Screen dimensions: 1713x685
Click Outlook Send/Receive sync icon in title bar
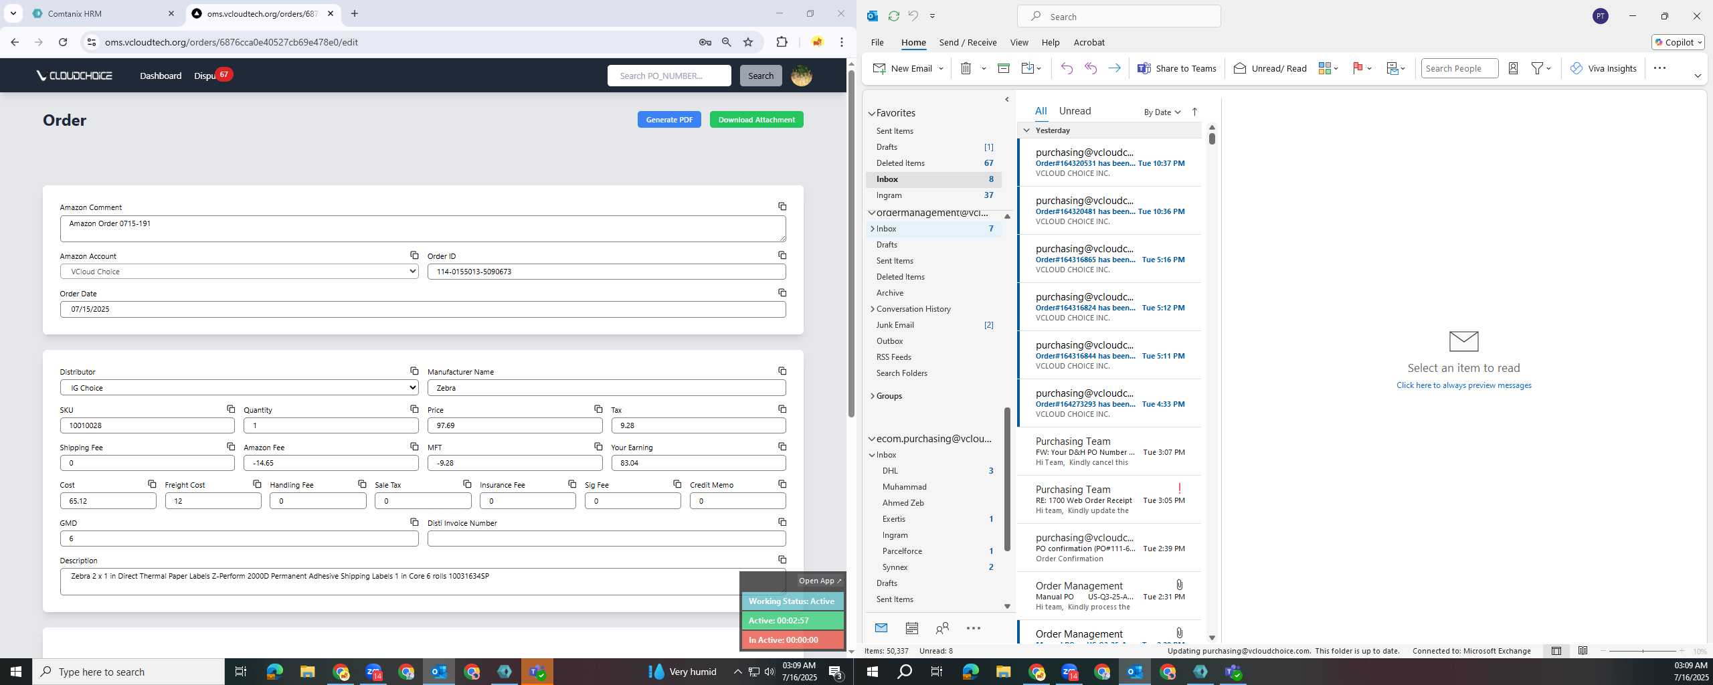(x=893, y=16)
